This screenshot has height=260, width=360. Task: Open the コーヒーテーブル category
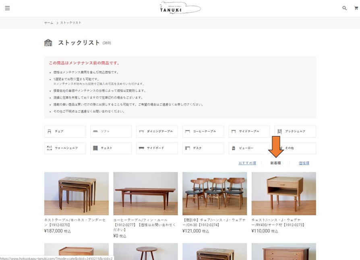pos(203,132)
